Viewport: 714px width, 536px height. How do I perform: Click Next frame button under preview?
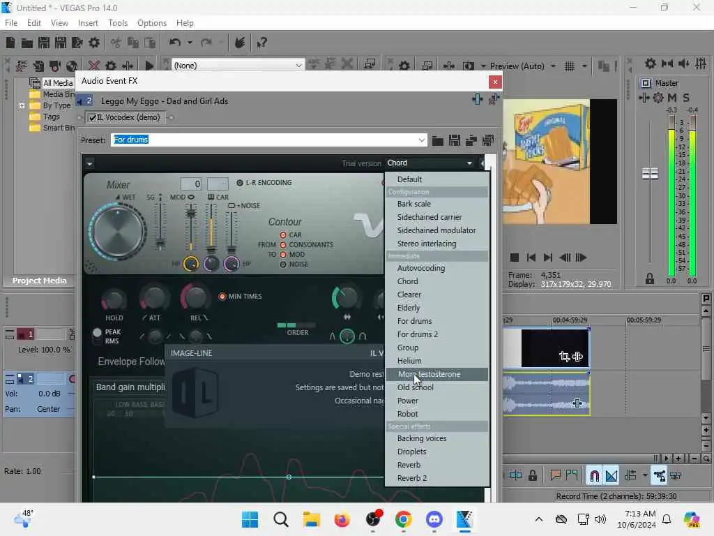point(581,258)
